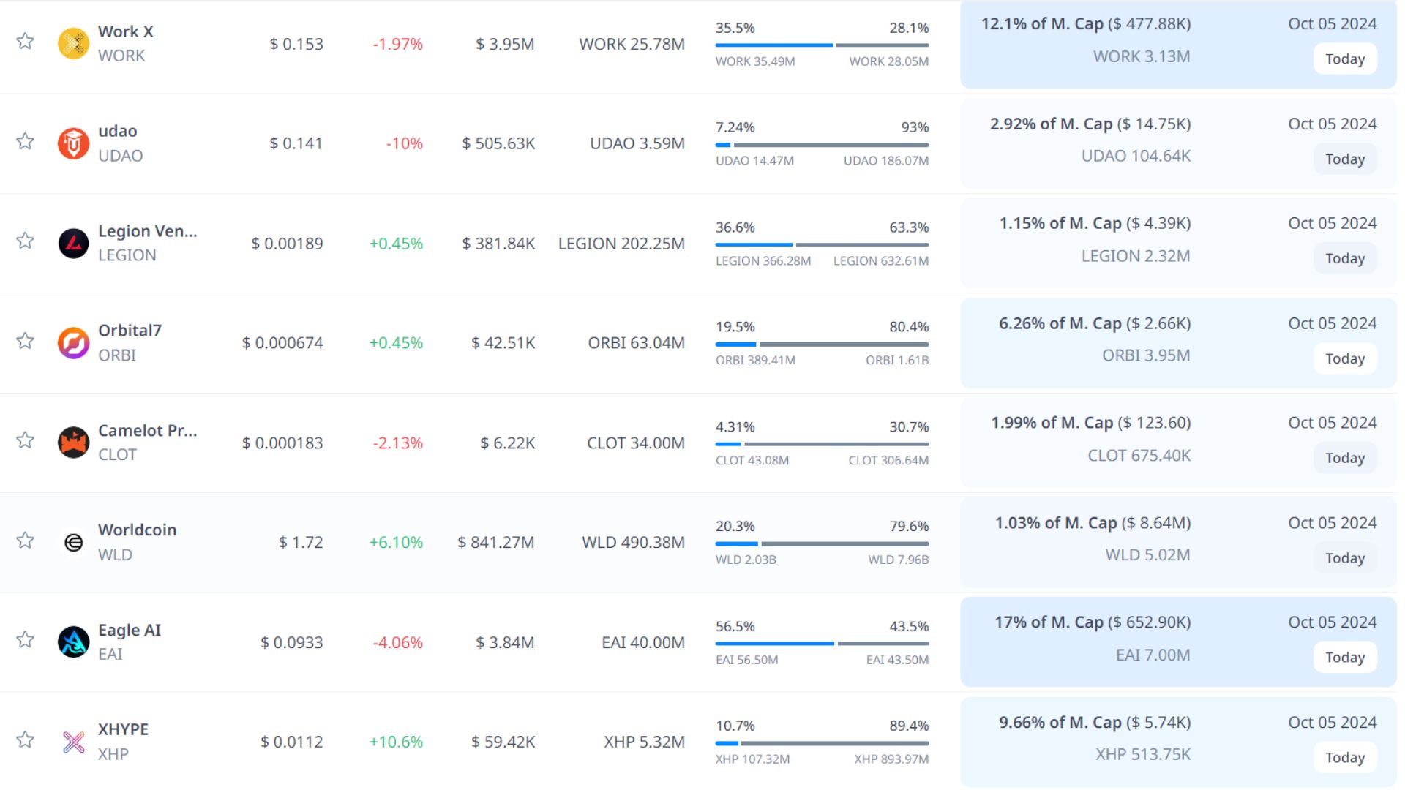Click the Worldcoin logo icon
This screenshot has width=1405, height=790.
pos(73,543)
